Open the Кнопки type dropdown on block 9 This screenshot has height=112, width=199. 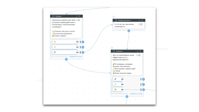119,51
